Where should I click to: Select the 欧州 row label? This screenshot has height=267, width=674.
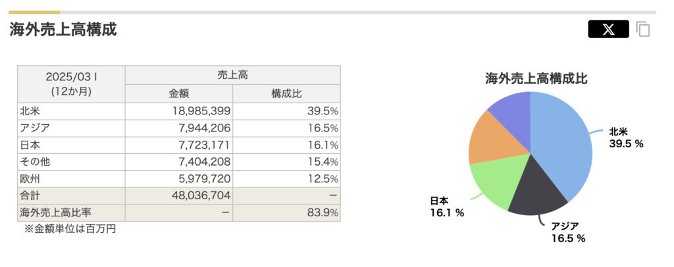click(30, 179)
